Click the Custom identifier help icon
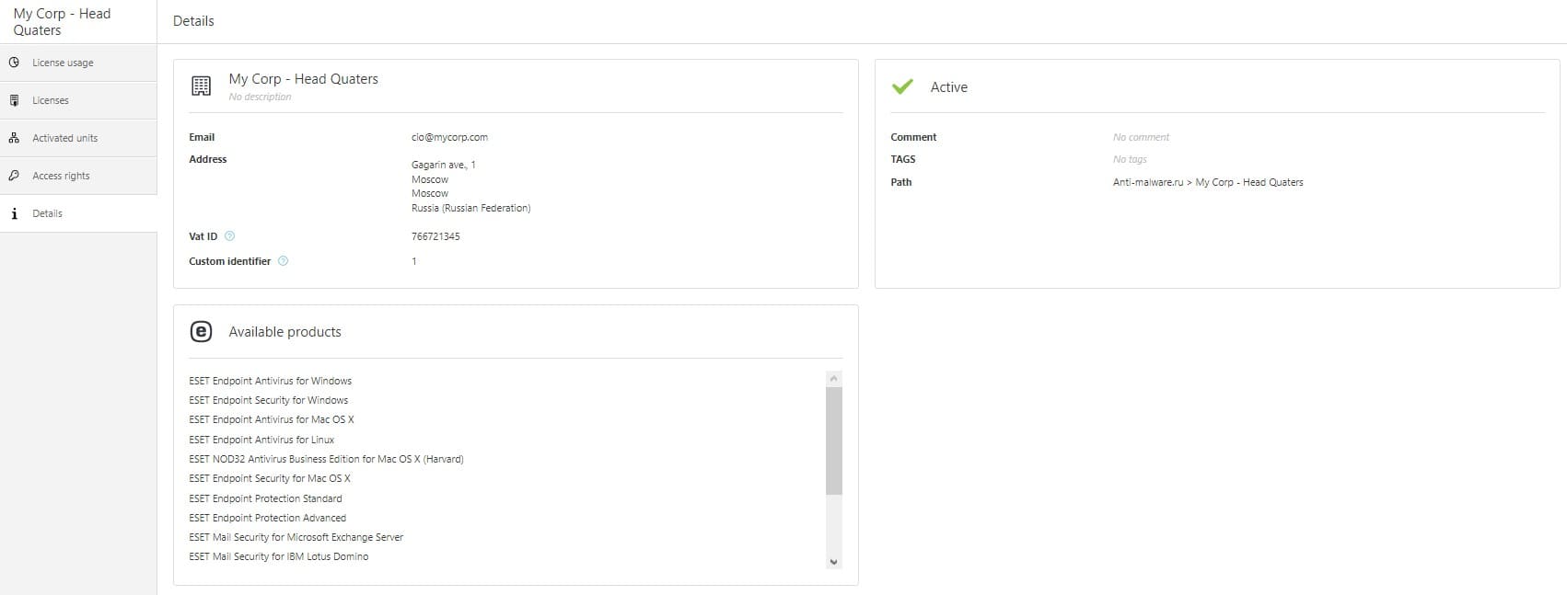Viewport: 1567px width, 595px height. pos(283,261)
